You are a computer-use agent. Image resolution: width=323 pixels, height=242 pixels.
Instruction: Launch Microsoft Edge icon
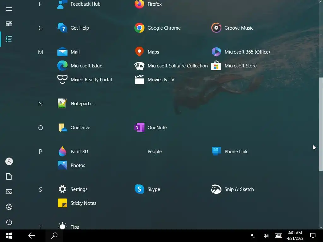62,66
